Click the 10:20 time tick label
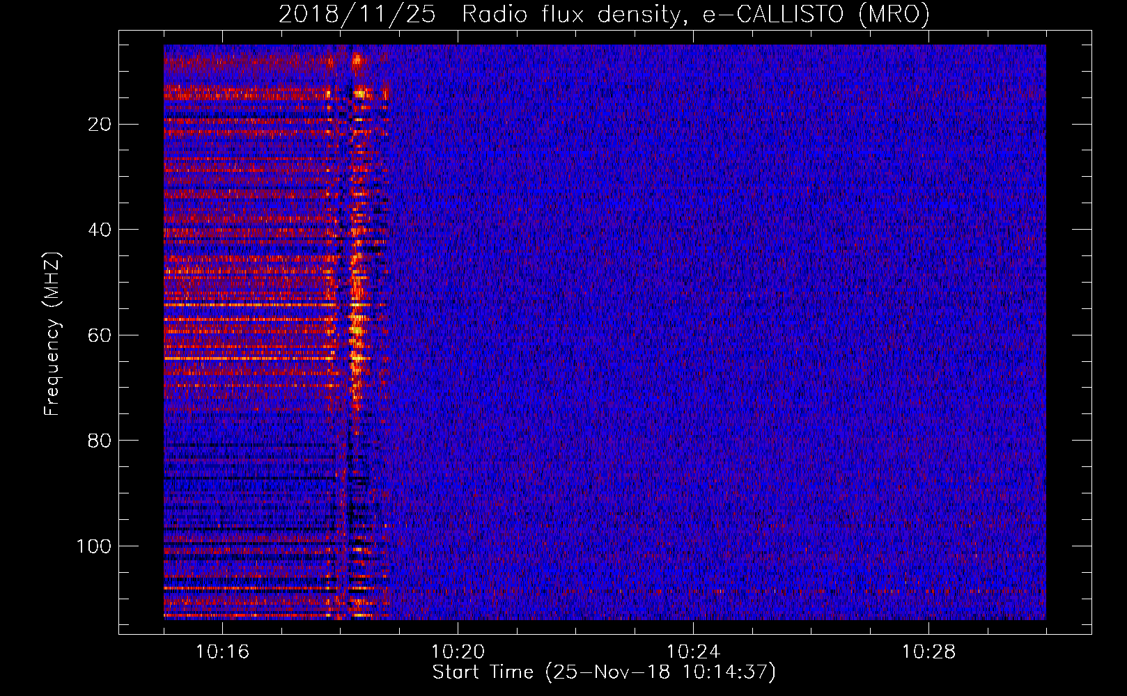 [458, 652]
